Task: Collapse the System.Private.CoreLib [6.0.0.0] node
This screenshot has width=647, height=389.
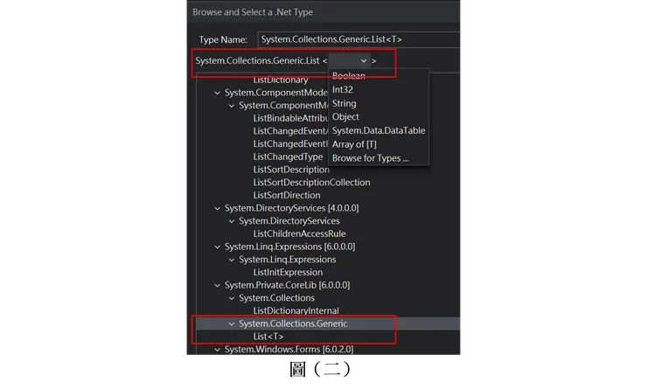Action: pyautogui.click(x=217, y=285)
